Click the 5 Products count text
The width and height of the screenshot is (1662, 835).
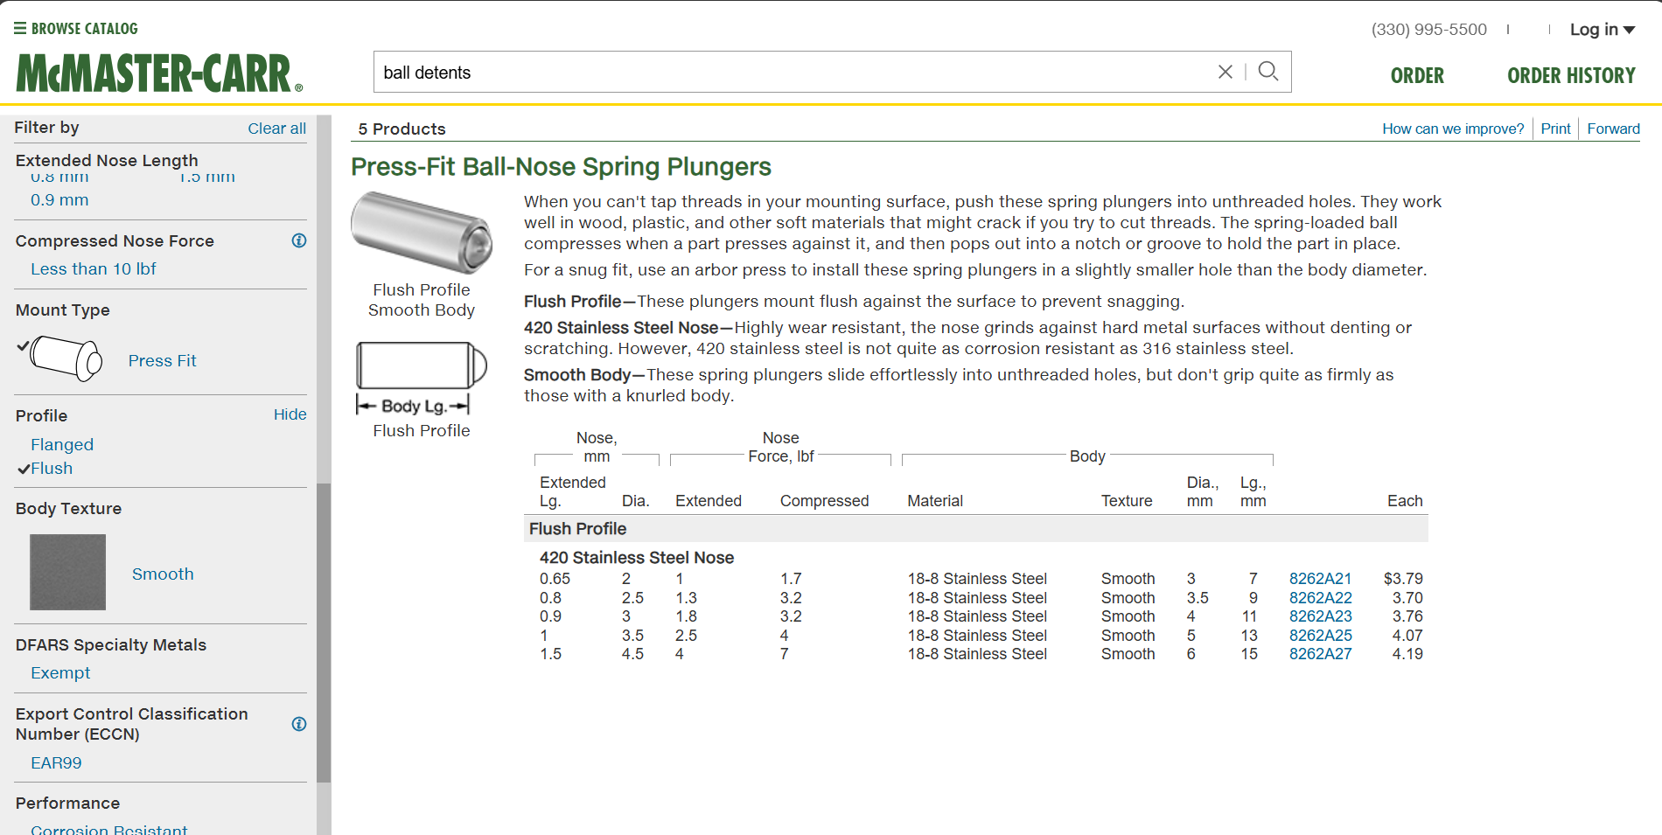[x=402, y=129]
